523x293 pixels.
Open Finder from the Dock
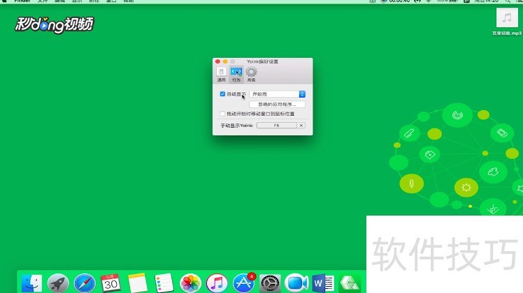31,283
